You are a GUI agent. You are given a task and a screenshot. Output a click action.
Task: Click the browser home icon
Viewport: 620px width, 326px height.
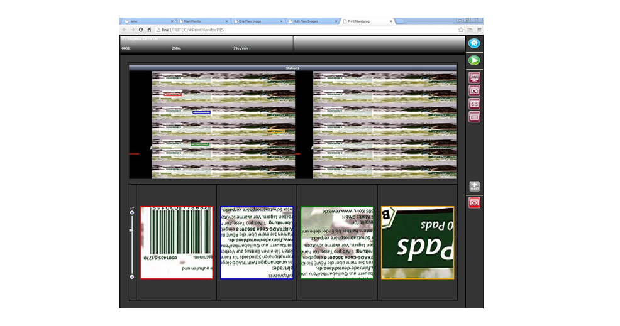149,30
